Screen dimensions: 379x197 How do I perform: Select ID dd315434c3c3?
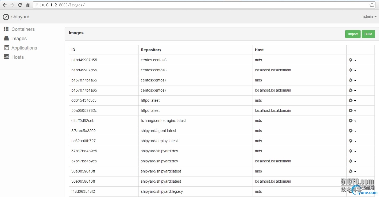(x=84, y=100)
